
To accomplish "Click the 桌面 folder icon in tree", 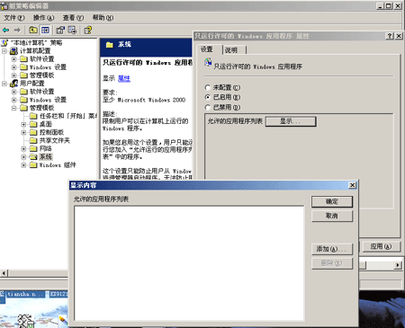I will click(x=33, y=124).
